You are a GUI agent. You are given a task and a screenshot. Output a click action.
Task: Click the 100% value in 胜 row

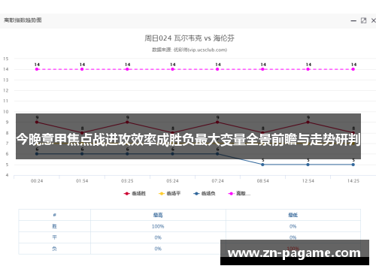point(158,226)
